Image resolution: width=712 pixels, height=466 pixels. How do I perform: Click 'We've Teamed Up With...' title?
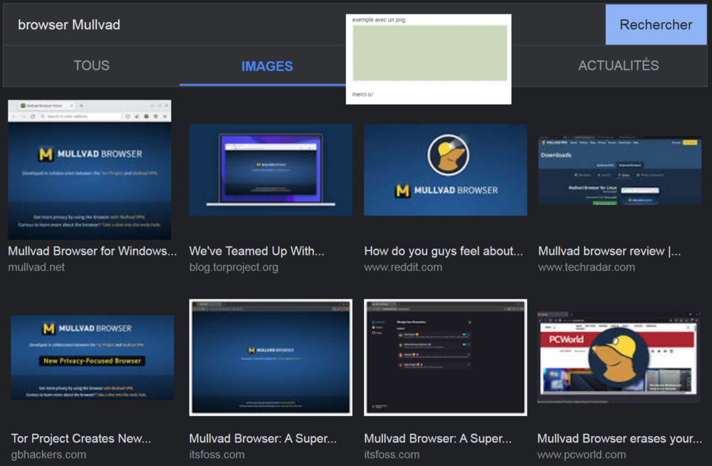click(256, 251)
